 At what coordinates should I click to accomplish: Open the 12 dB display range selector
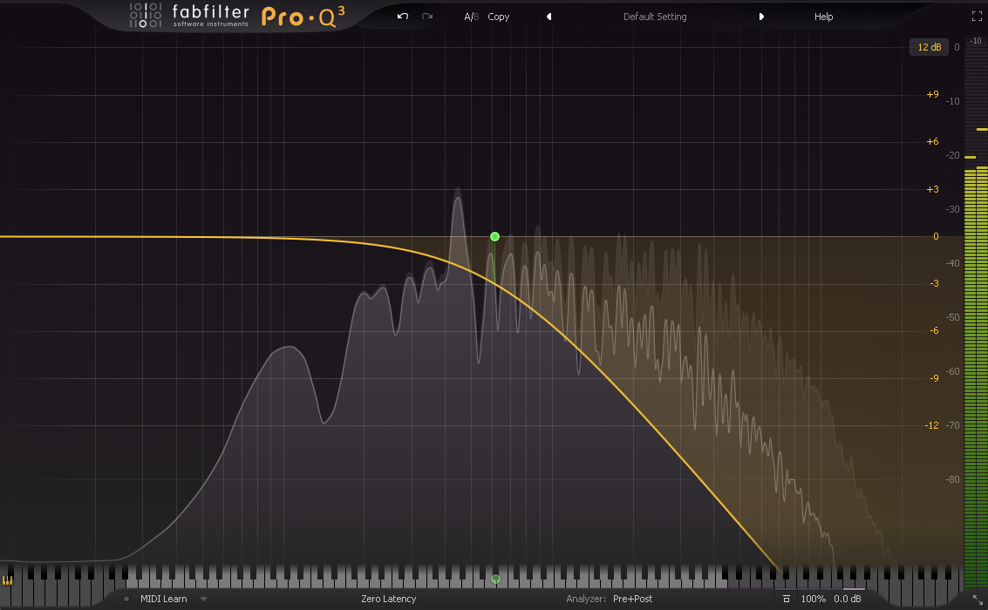[929, 47]
